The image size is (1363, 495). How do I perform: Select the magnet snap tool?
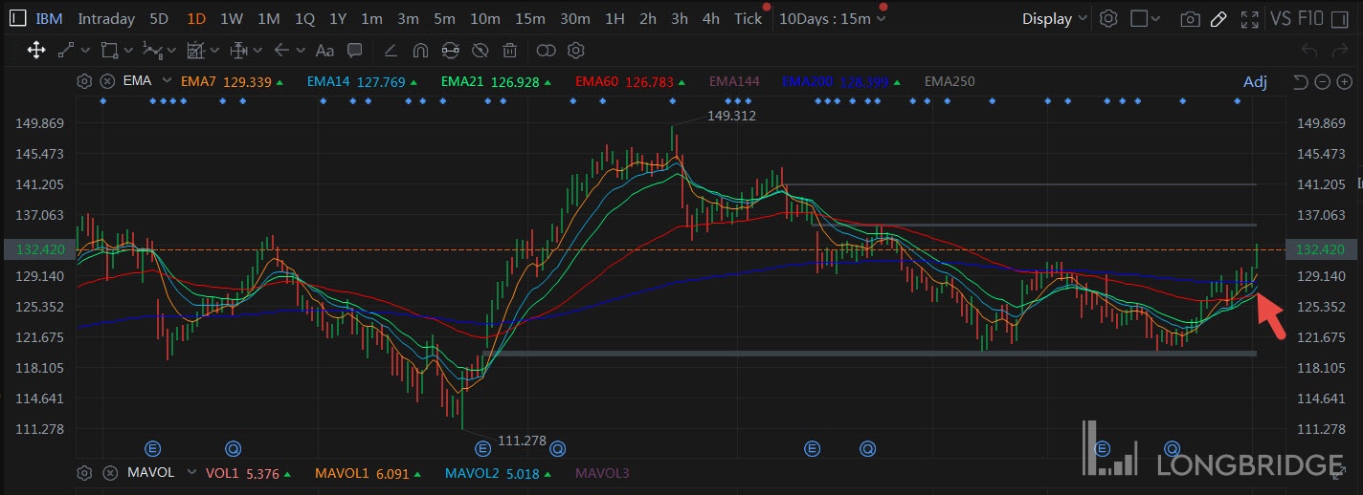tap(420, 51)
